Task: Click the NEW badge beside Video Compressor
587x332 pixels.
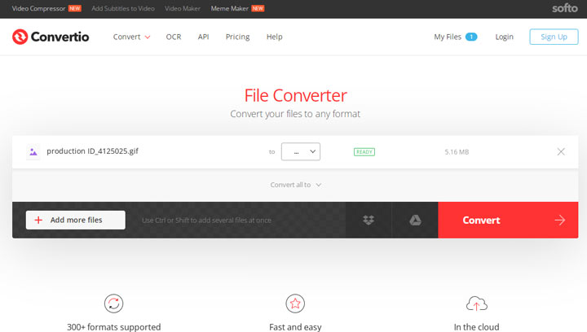Action: [x=75, y=8]
